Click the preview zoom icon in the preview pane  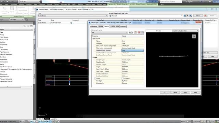pos(194,37)
